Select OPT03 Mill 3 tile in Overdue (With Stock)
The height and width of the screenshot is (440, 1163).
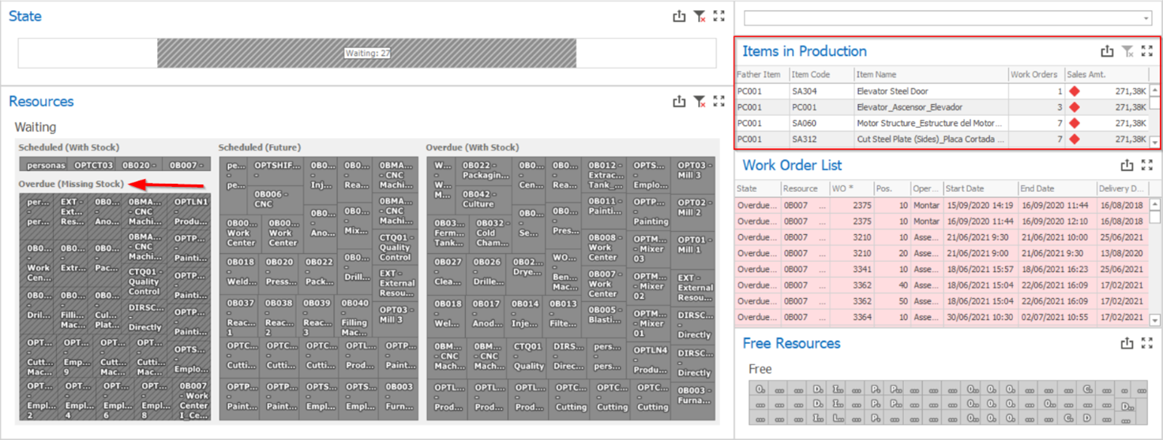695,170
